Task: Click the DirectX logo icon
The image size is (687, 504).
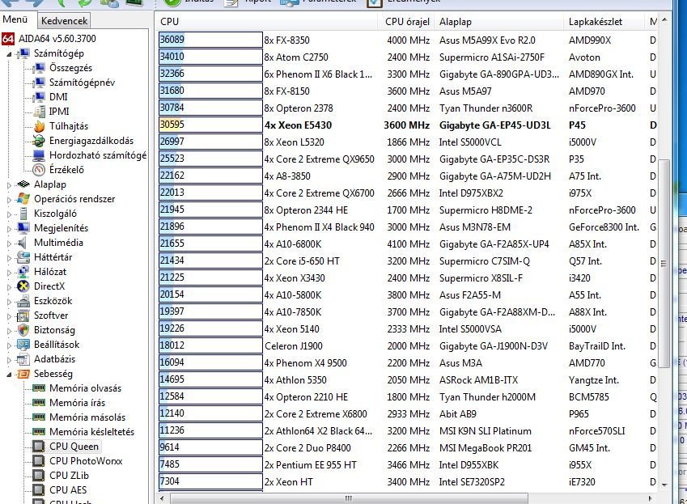Action: tap(23, 286)
